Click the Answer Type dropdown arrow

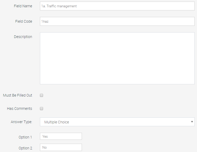192,122
